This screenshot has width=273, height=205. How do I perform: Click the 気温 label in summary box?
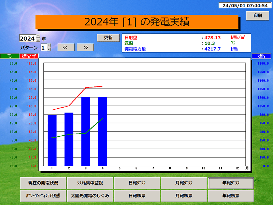(x=129, y=43)
